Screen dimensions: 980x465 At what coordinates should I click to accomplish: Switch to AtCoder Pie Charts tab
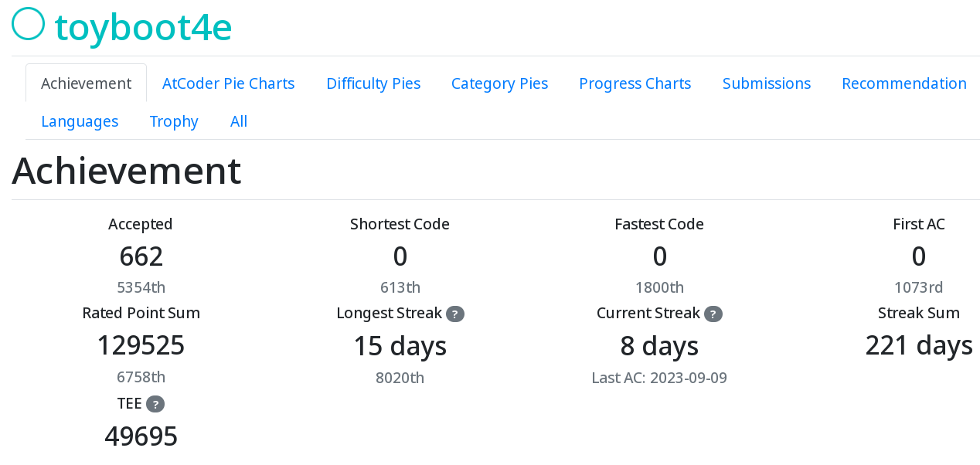click(229, 83)
